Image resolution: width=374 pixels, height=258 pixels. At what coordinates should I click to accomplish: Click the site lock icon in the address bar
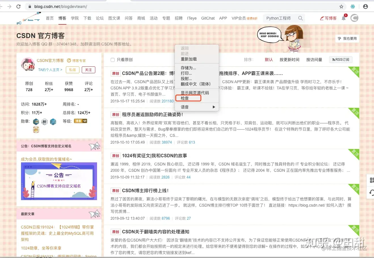point(30,6)
